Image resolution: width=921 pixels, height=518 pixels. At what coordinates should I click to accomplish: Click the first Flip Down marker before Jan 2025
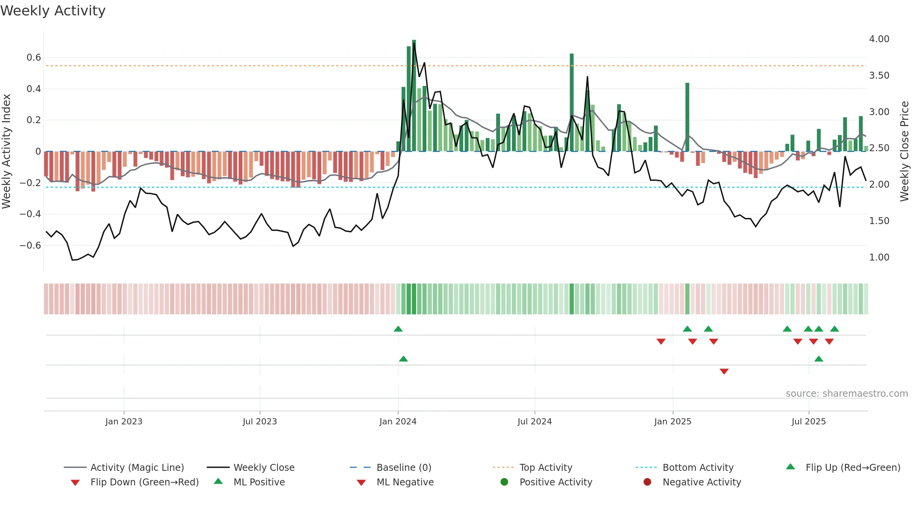[x=661, y=341]
